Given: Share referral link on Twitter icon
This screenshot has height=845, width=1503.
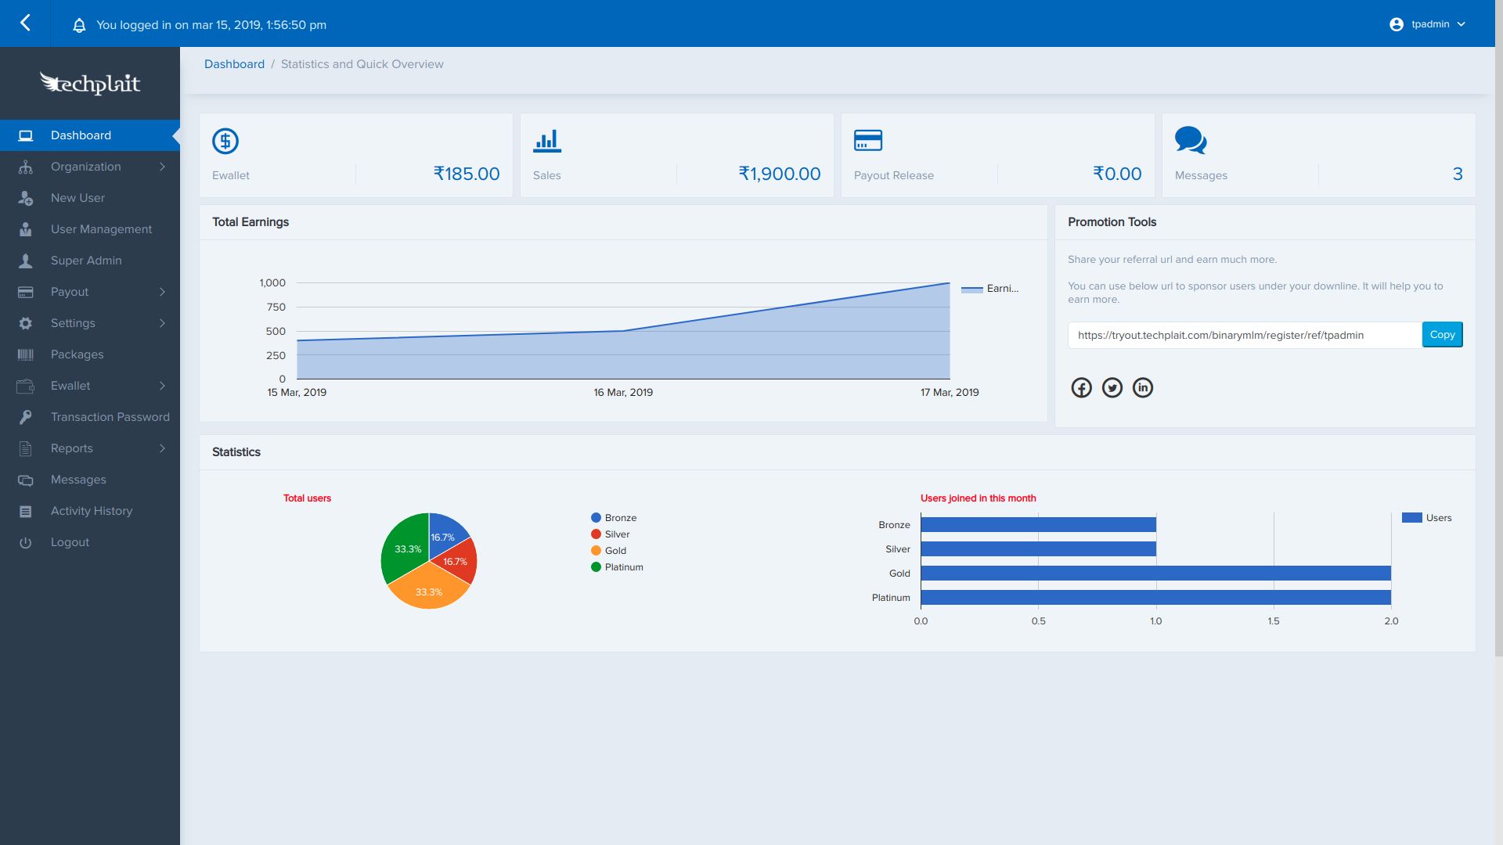Looking at the screenshot, I should (1112, 387).
